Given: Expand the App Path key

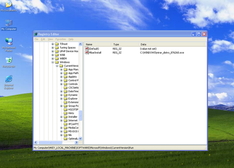Looking at the screenshot, I should [x=61, y=73].
